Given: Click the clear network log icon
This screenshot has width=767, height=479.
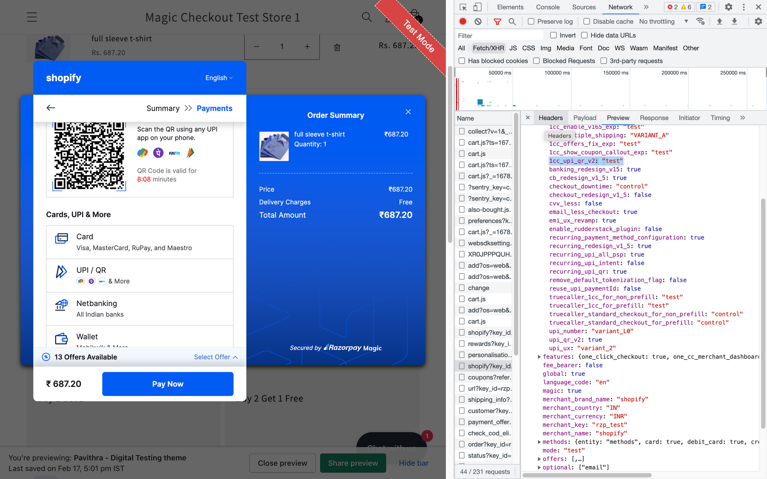Looking at the screenshot, I should tap(478, 22).
